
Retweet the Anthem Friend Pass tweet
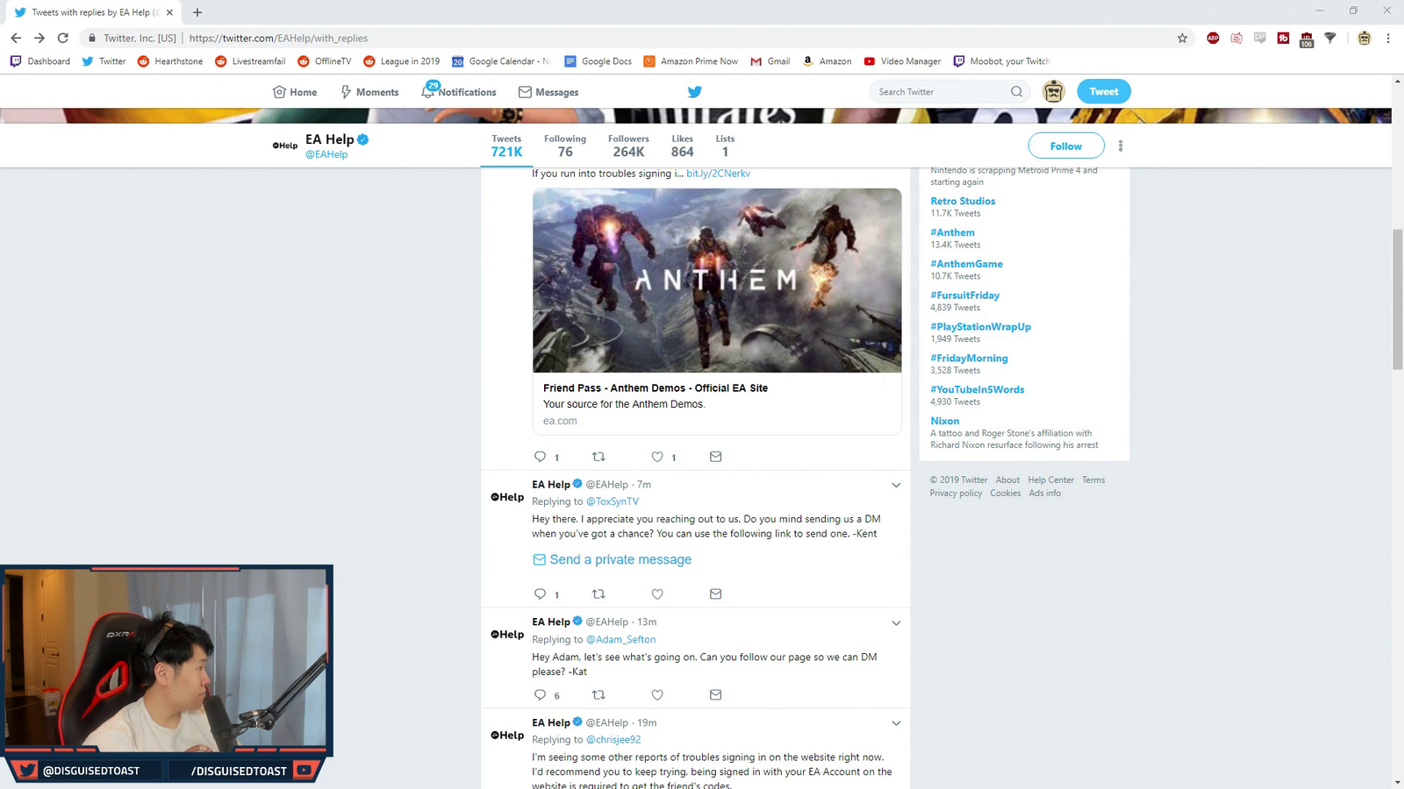(x=598, y=457)
